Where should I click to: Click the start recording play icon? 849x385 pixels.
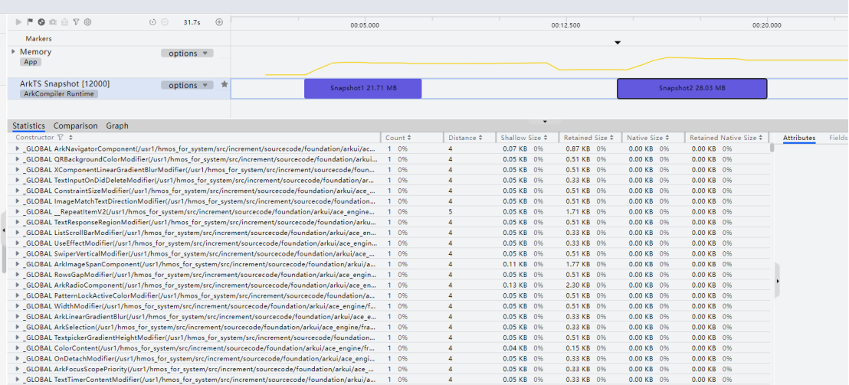tap(19, 23)
